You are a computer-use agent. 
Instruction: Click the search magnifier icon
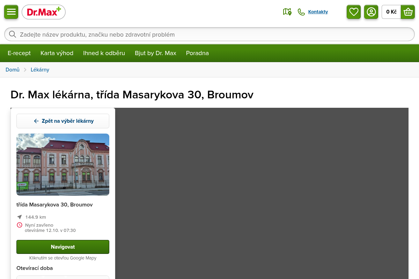(x=13, y=34)
